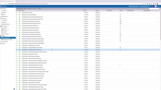Click the search magnifier icon in the toolbar
This screenshot has height=90, width=161.
(159, 9)
